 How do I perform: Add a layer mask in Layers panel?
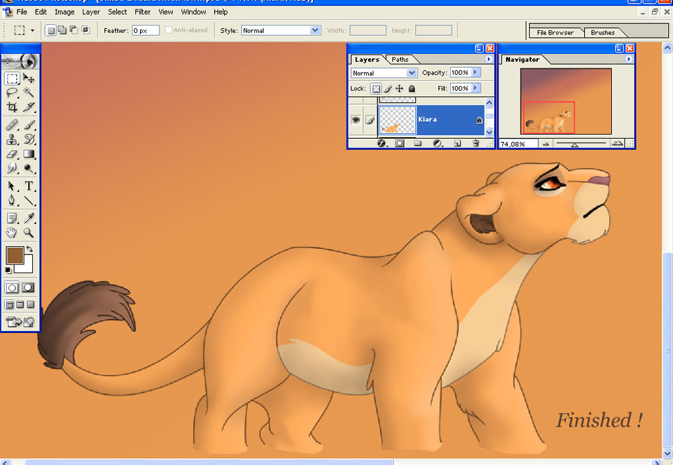400,143
